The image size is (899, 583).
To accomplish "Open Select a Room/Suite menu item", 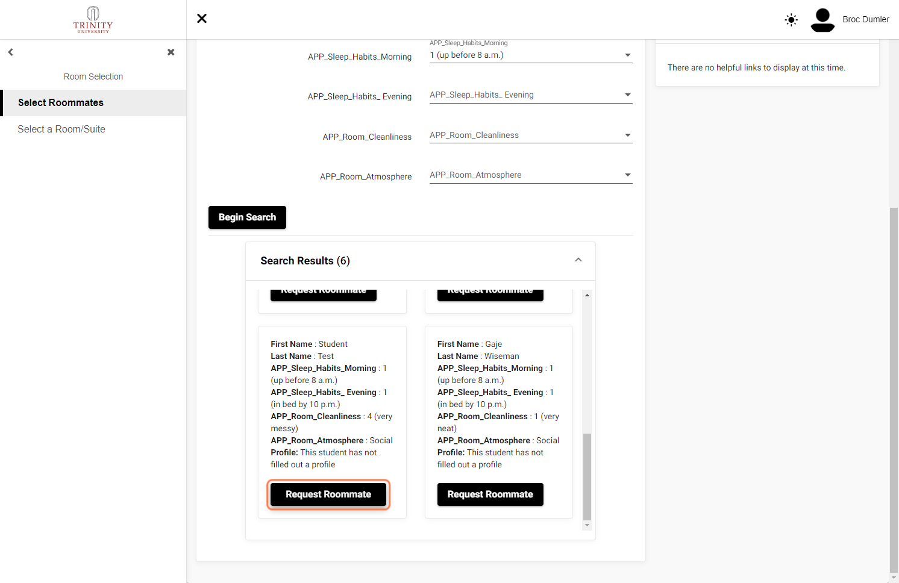I will coord(93,129).
